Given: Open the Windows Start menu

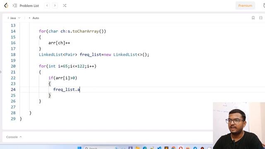Looking at the screenshot, I should [x=79, y=148].
